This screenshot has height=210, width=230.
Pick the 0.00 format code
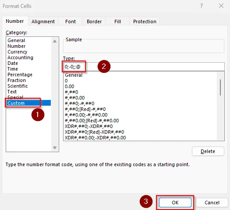(141, 86)
